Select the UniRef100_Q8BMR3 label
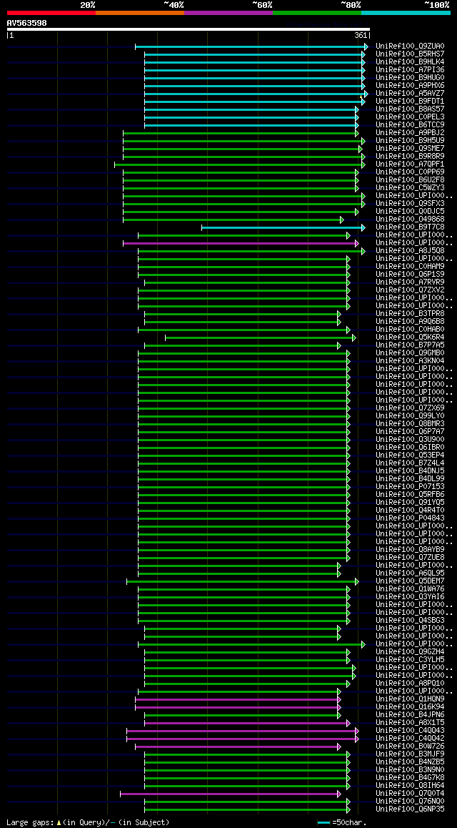Image resolution: width=457 pixels, height=828 pixels. pos(410,424)
